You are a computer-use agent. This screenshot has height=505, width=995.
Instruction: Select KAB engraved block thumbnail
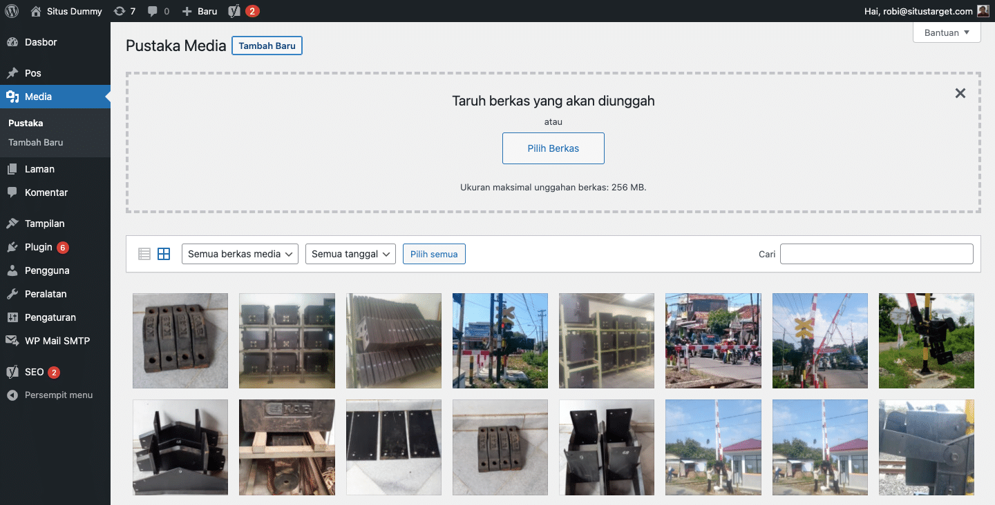[287, 447]
